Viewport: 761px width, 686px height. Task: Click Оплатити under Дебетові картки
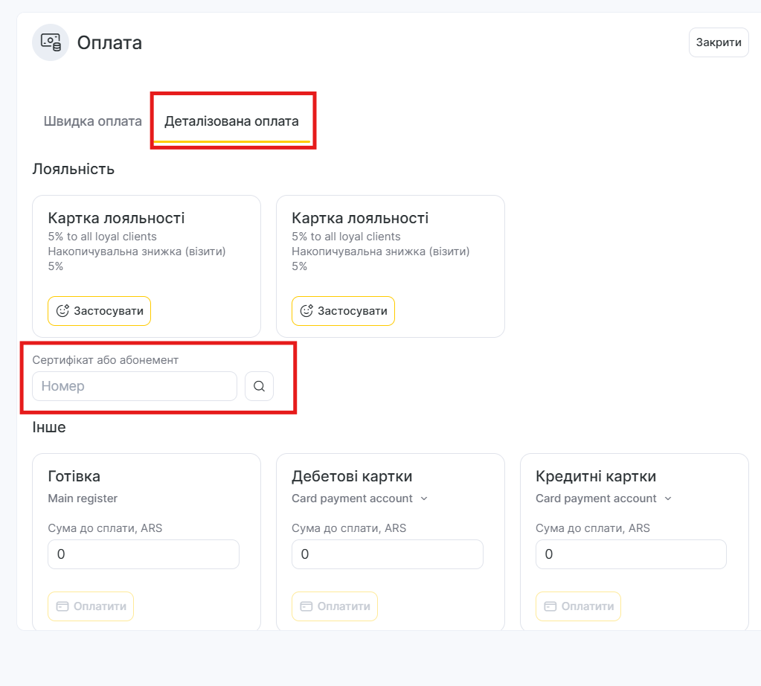pos(335,606)
